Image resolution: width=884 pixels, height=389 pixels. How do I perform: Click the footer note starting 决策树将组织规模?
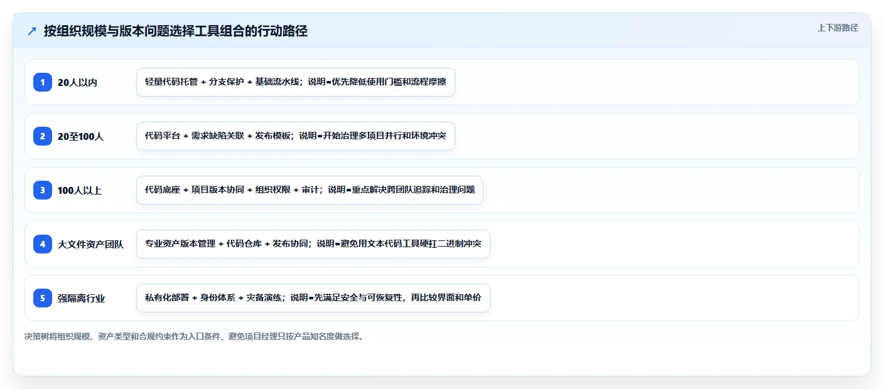tap(194, 336)
